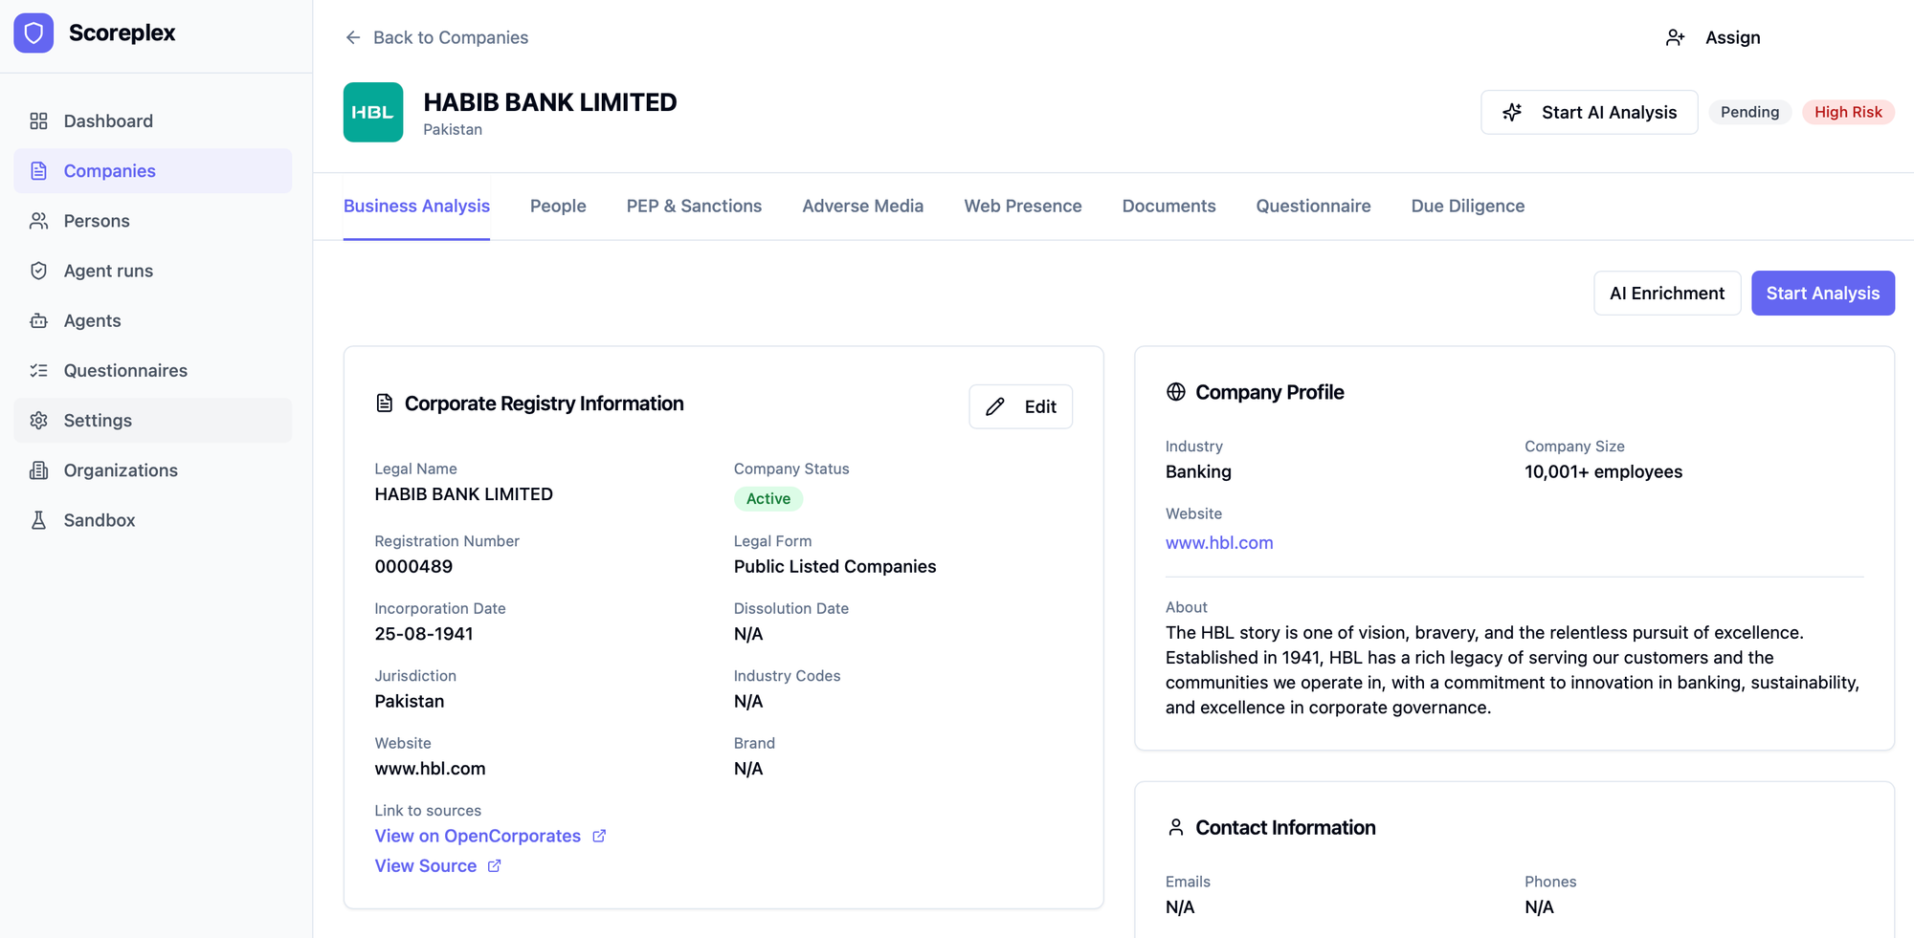Go to Persons in the sidebar
This screenshot has height=938, width=1914.
coord(96,221)
